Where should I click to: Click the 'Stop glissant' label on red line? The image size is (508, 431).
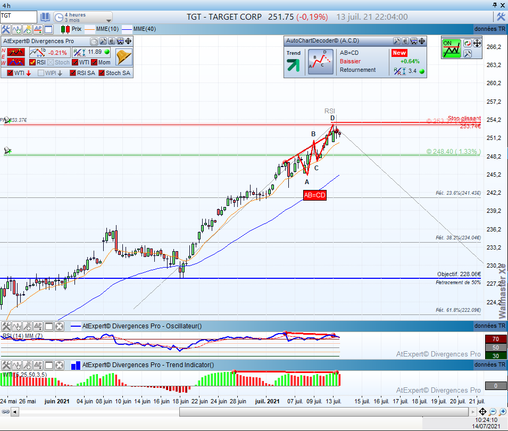click(464, 118)
